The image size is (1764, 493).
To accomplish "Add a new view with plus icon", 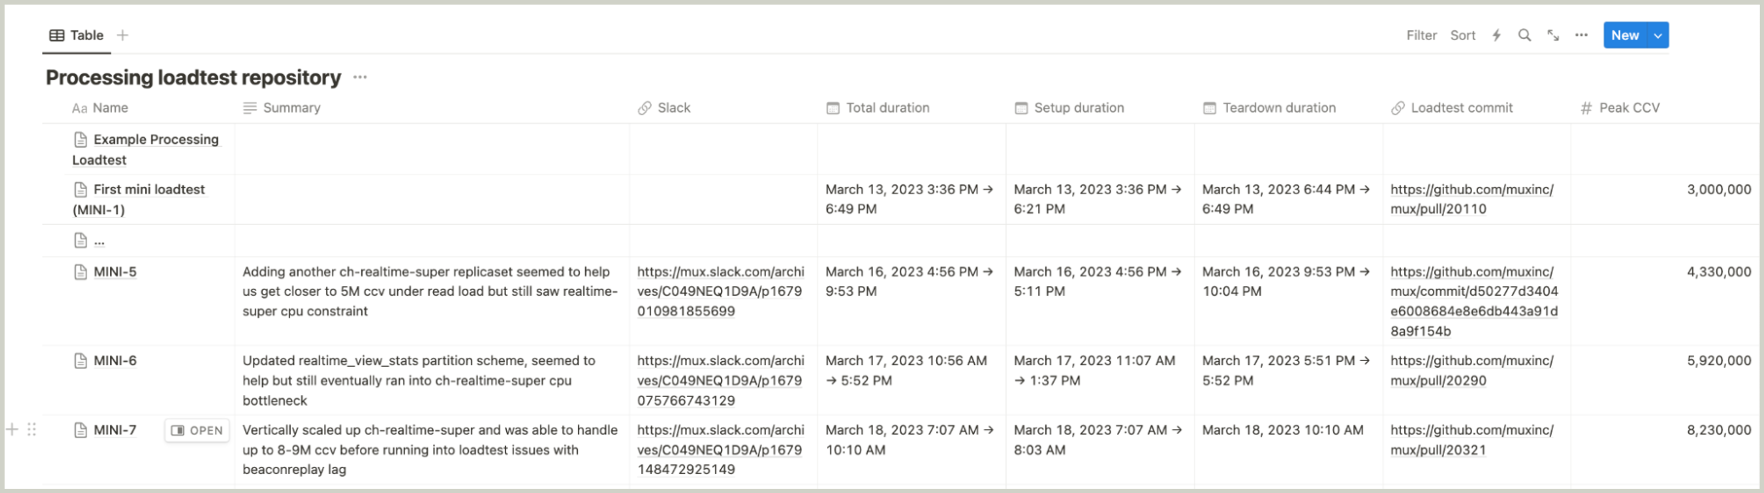I will tap(123, 36).
